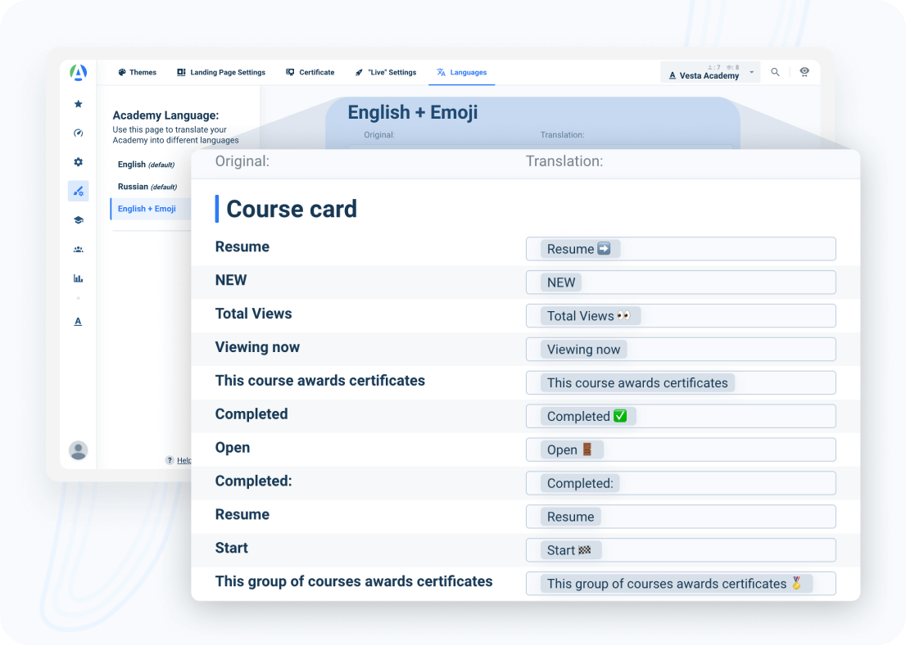Open the bar chart analytics icon
This screenshot has height=646, width=906.
point(79,278)
